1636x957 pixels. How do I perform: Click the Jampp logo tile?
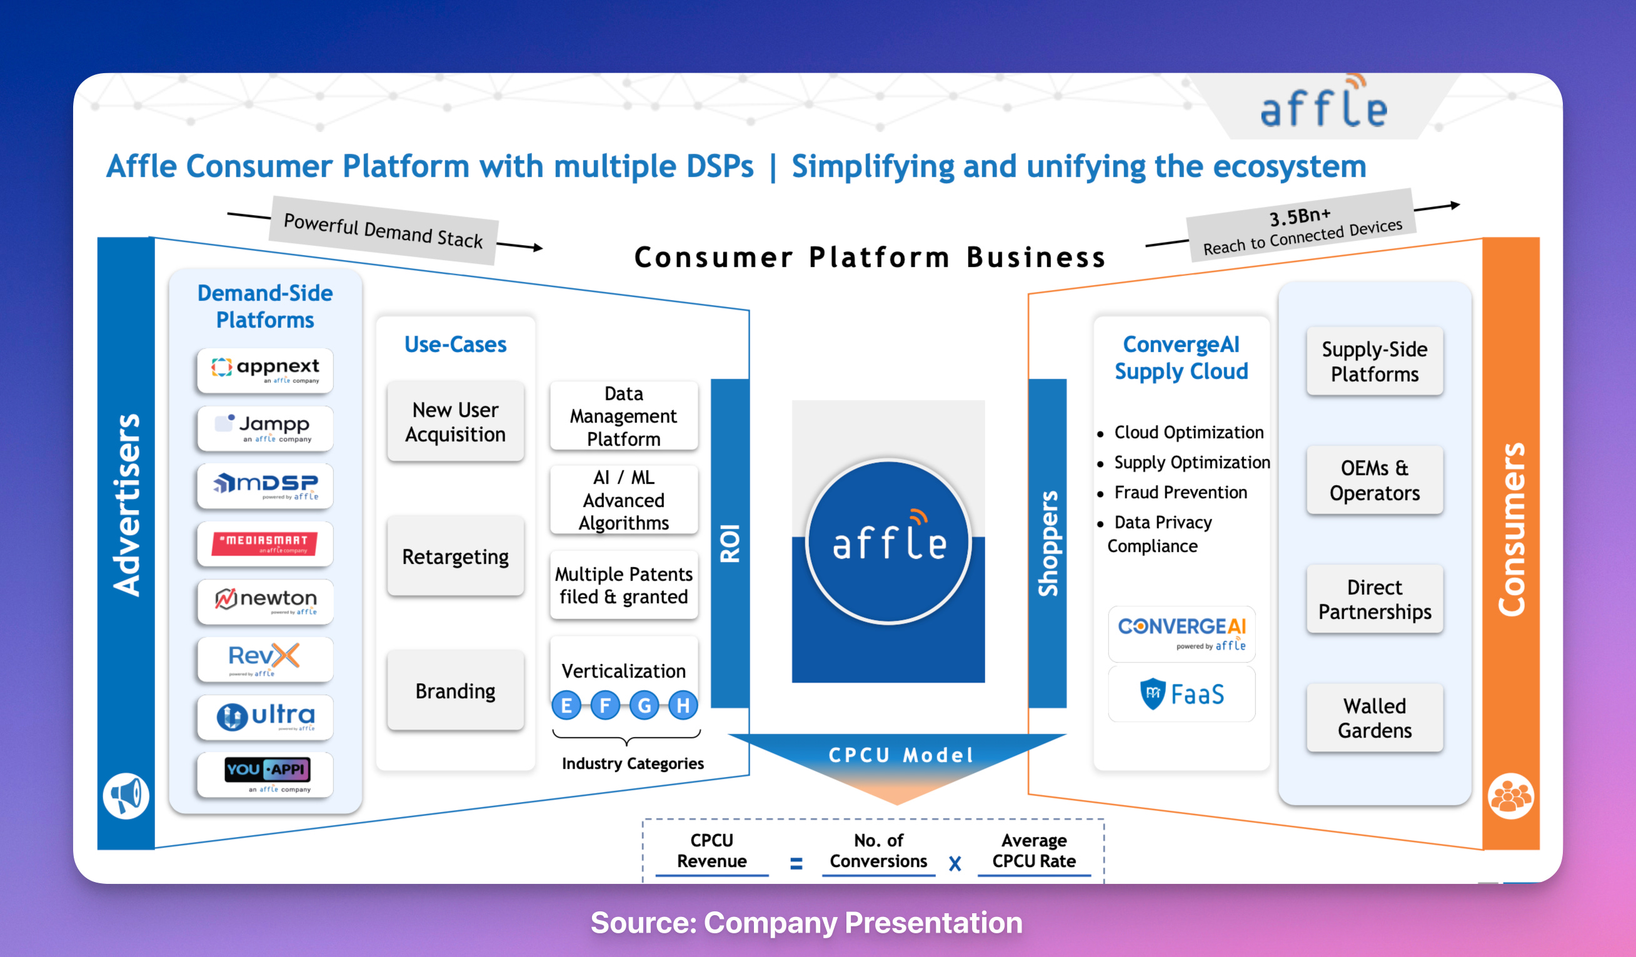click(x=265, y=428)
